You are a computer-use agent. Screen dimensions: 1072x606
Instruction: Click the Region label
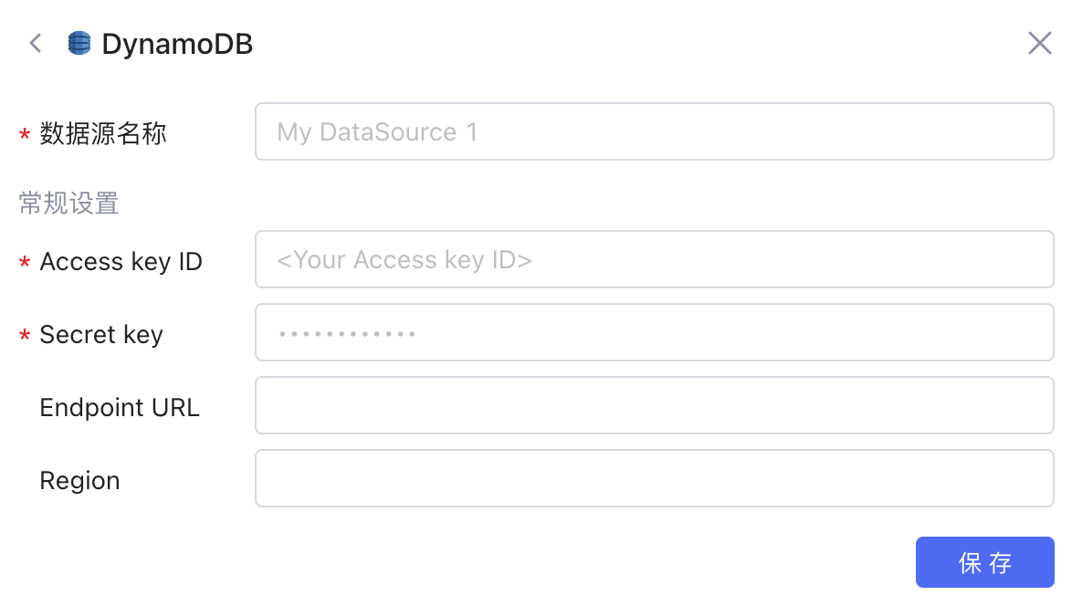coord(80,481)
